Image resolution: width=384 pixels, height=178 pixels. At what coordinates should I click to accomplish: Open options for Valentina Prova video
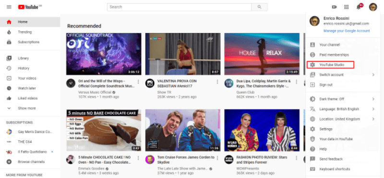(x=217, y=81)
